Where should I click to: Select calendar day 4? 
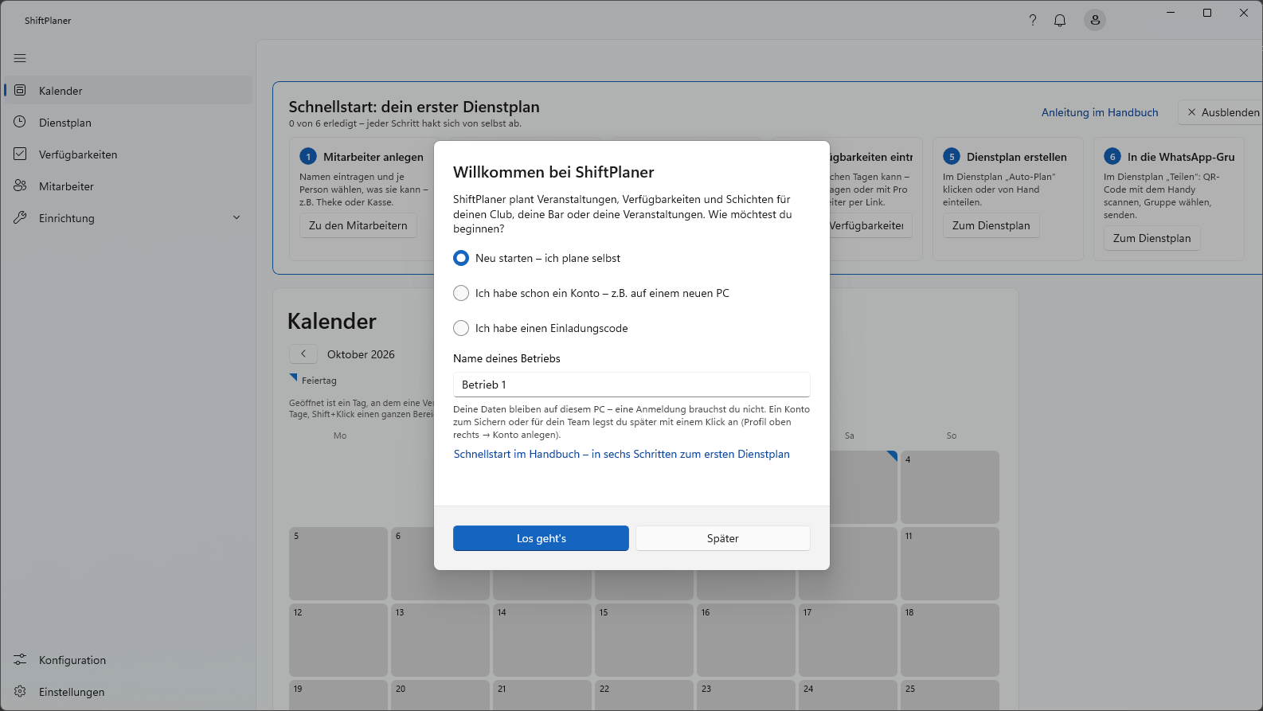[949, 487]
